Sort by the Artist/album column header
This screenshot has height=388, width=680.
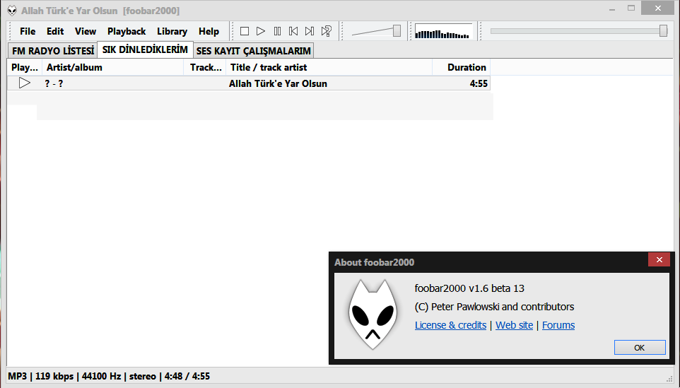point(113,67)
